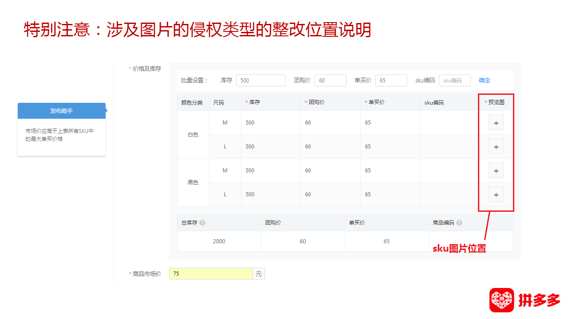Edit sku编码 cell for 黑色 L

click(450, 195)
